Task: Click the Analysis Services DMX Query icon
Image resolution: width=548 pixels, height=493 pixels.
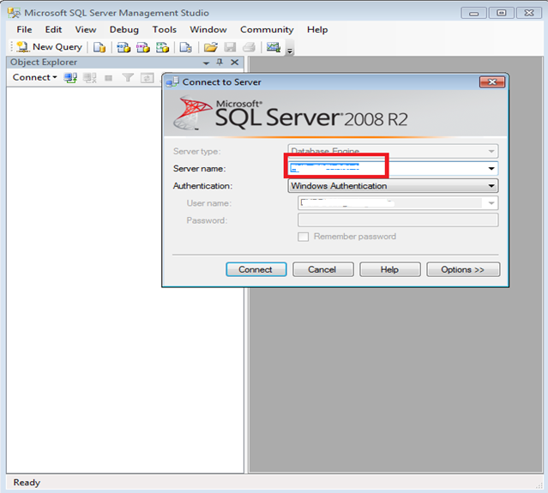Action: tap(142, 47)
